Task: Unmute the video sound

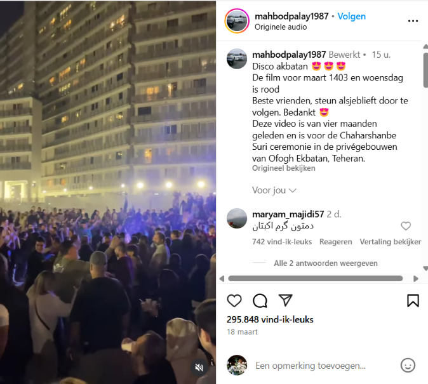Action: coord(199,367)
